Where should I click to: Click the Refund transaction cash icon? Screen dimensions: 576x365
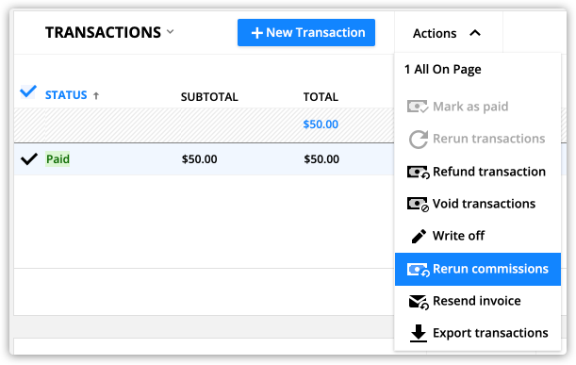click(x=418, y=172)
